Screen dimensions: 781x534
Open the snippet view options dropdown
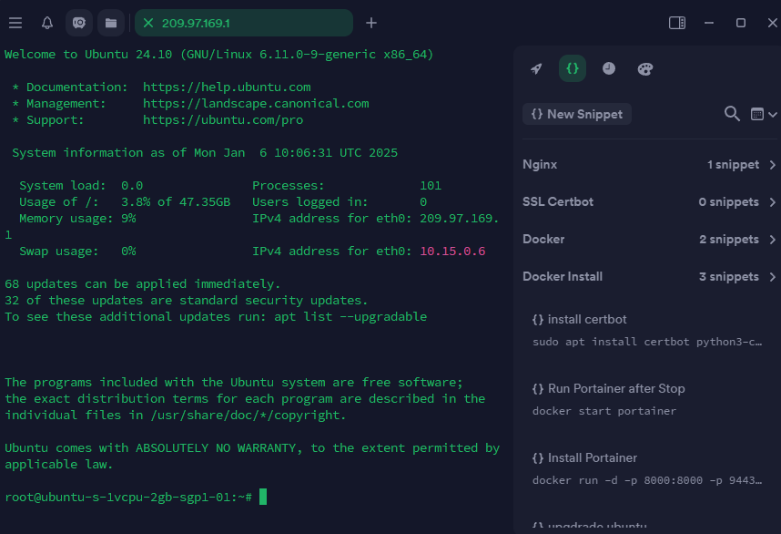coord(763,114)
